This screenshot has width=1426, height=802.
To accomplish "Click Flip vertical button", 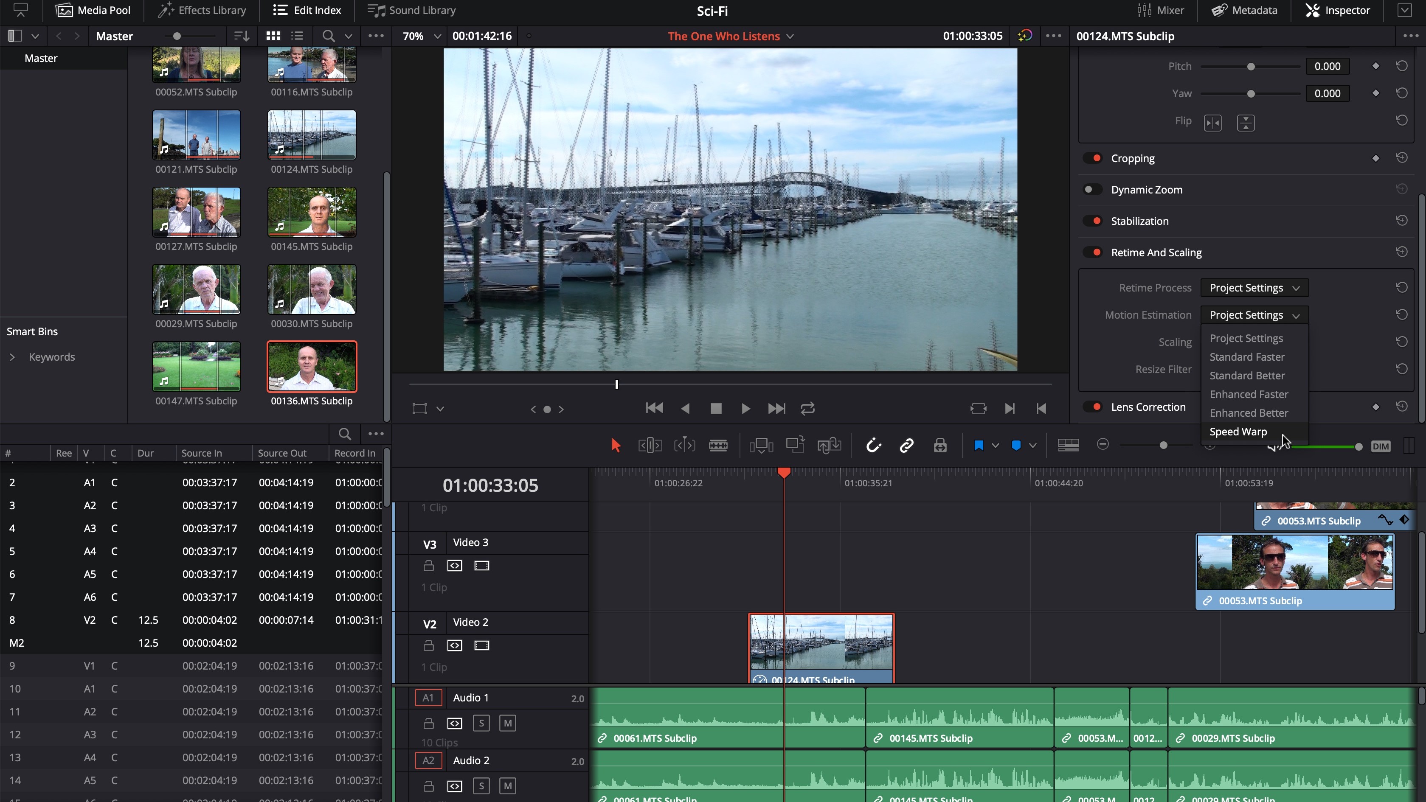I will click(x=1246, y=122).
